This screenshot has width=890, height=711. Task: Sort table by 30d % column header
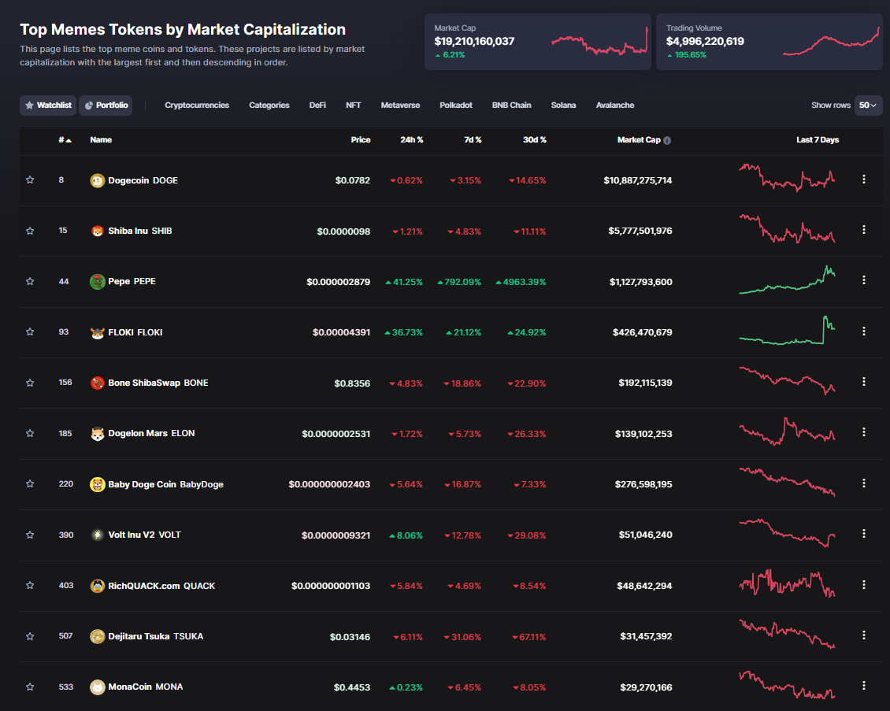click(x=534, y=140)
